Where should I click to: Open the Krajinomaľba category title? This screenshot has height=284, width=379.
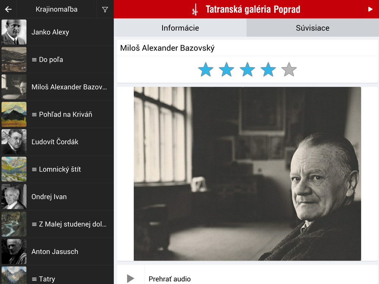(x=56, y=9)
